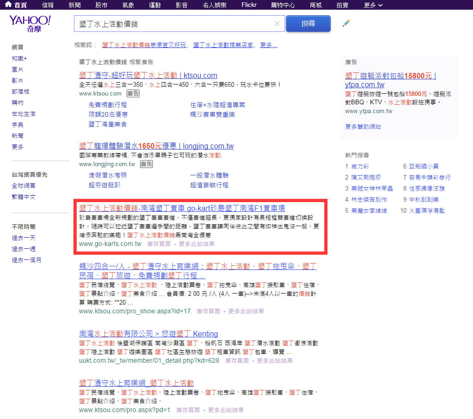Click hot search 陳艾熙痘疹

366,178
